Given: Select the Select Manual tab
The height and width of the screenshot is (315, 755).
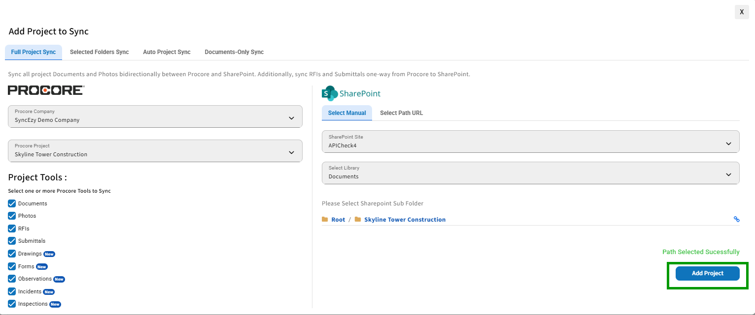Looking at the screenshot, I should 347,113.
